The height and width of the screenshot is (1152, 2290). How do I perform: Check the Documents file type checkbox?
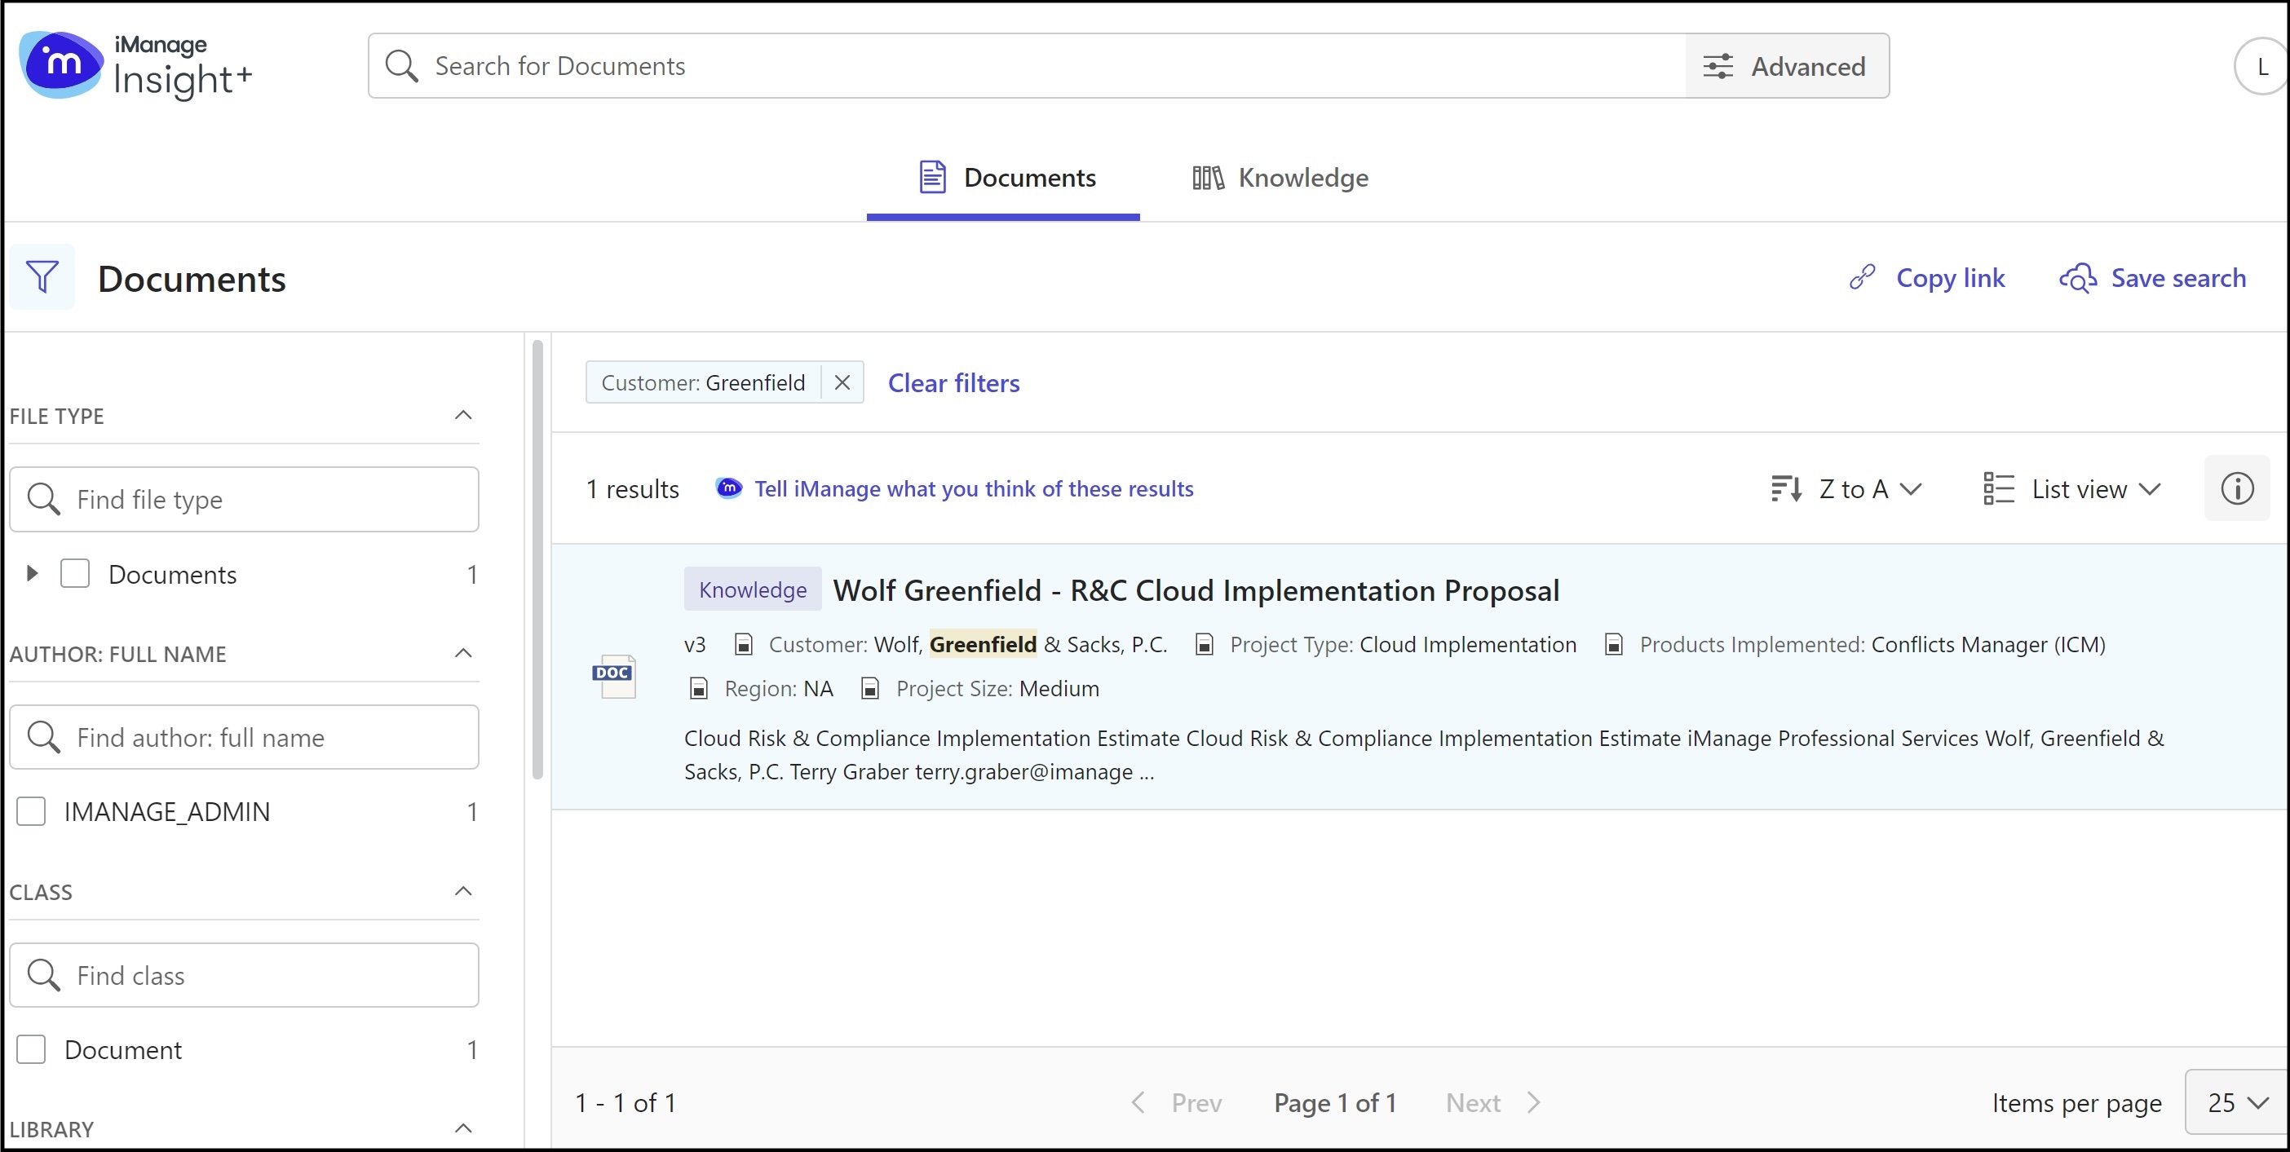click(x=75, y=574)
